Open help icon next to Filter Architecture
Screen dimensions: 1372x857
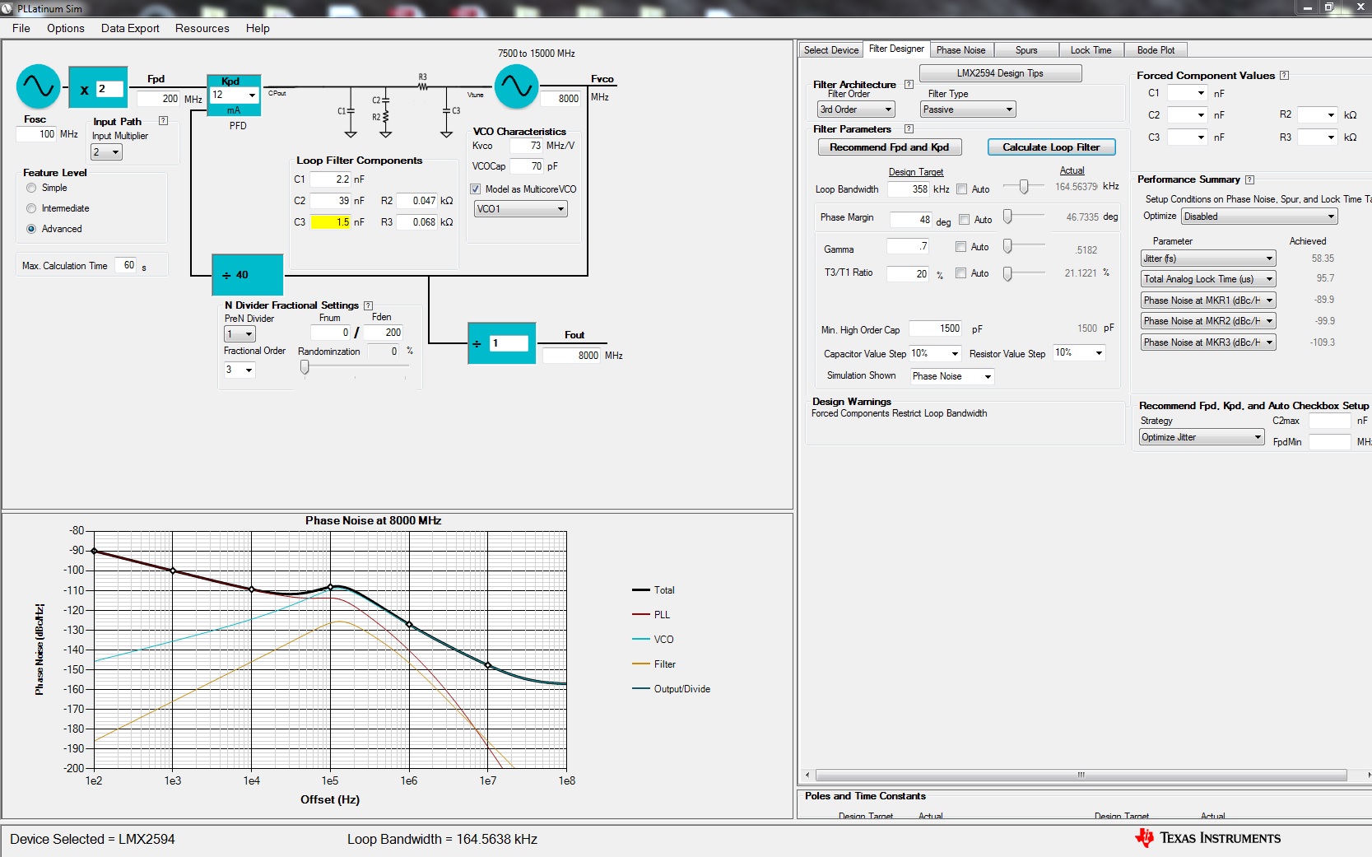[909, 84]
